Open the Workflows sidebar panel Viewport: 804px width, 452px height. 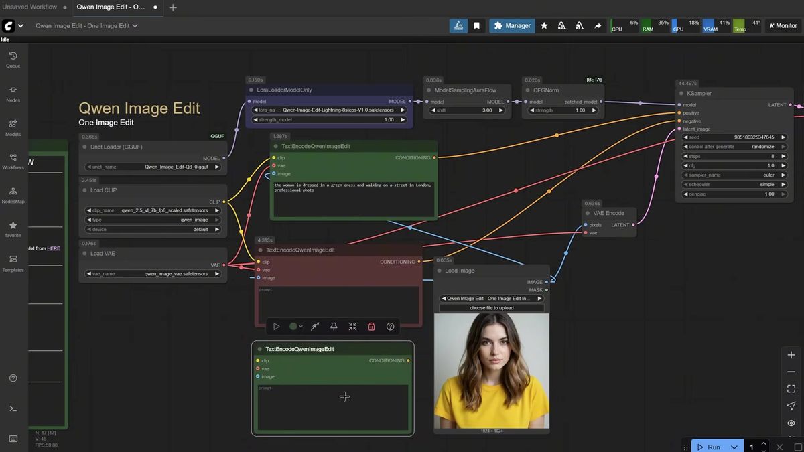pyautogui.click(x=13, y=161)
